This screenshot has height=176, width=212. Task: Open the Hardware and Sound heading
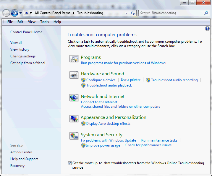(x=102, y=74)
